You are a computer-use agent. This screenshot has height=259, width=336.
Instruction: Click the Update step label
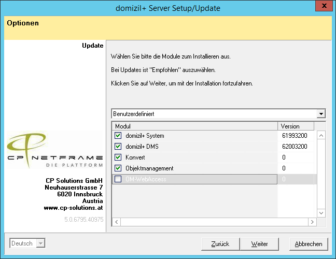coord(93,46)
